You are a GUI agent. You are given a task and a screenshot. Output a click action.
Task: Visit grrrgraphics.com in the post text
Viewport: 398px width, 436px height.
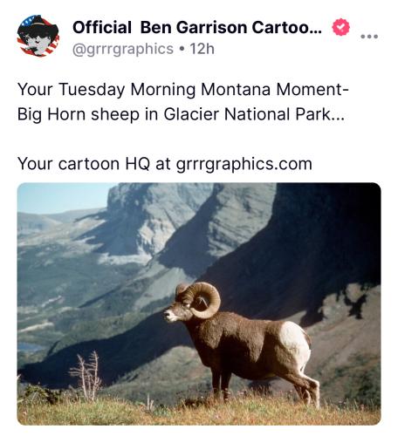tap(244, 164)
